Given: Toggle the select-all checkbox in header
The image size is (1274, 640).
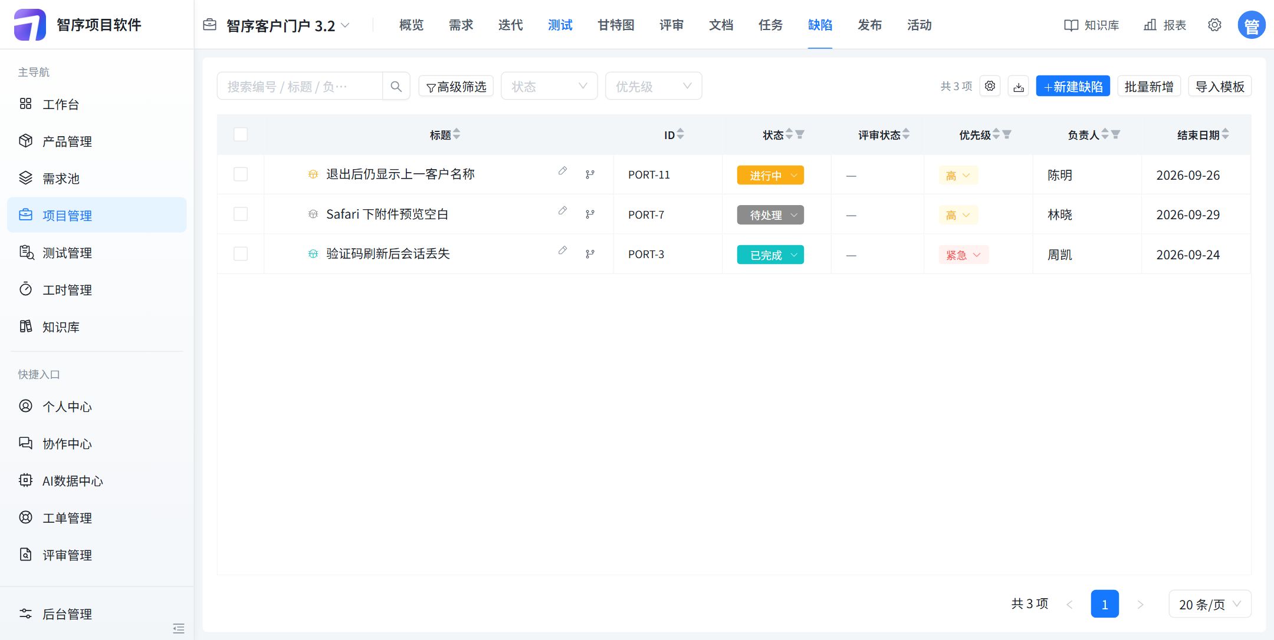Looking at the screenshot, I should tap(241, 134).
